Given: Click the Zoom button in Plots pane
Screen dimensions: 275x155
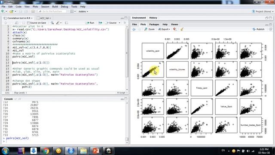Looking at the screenshot, I should click(x=150, y=29).
